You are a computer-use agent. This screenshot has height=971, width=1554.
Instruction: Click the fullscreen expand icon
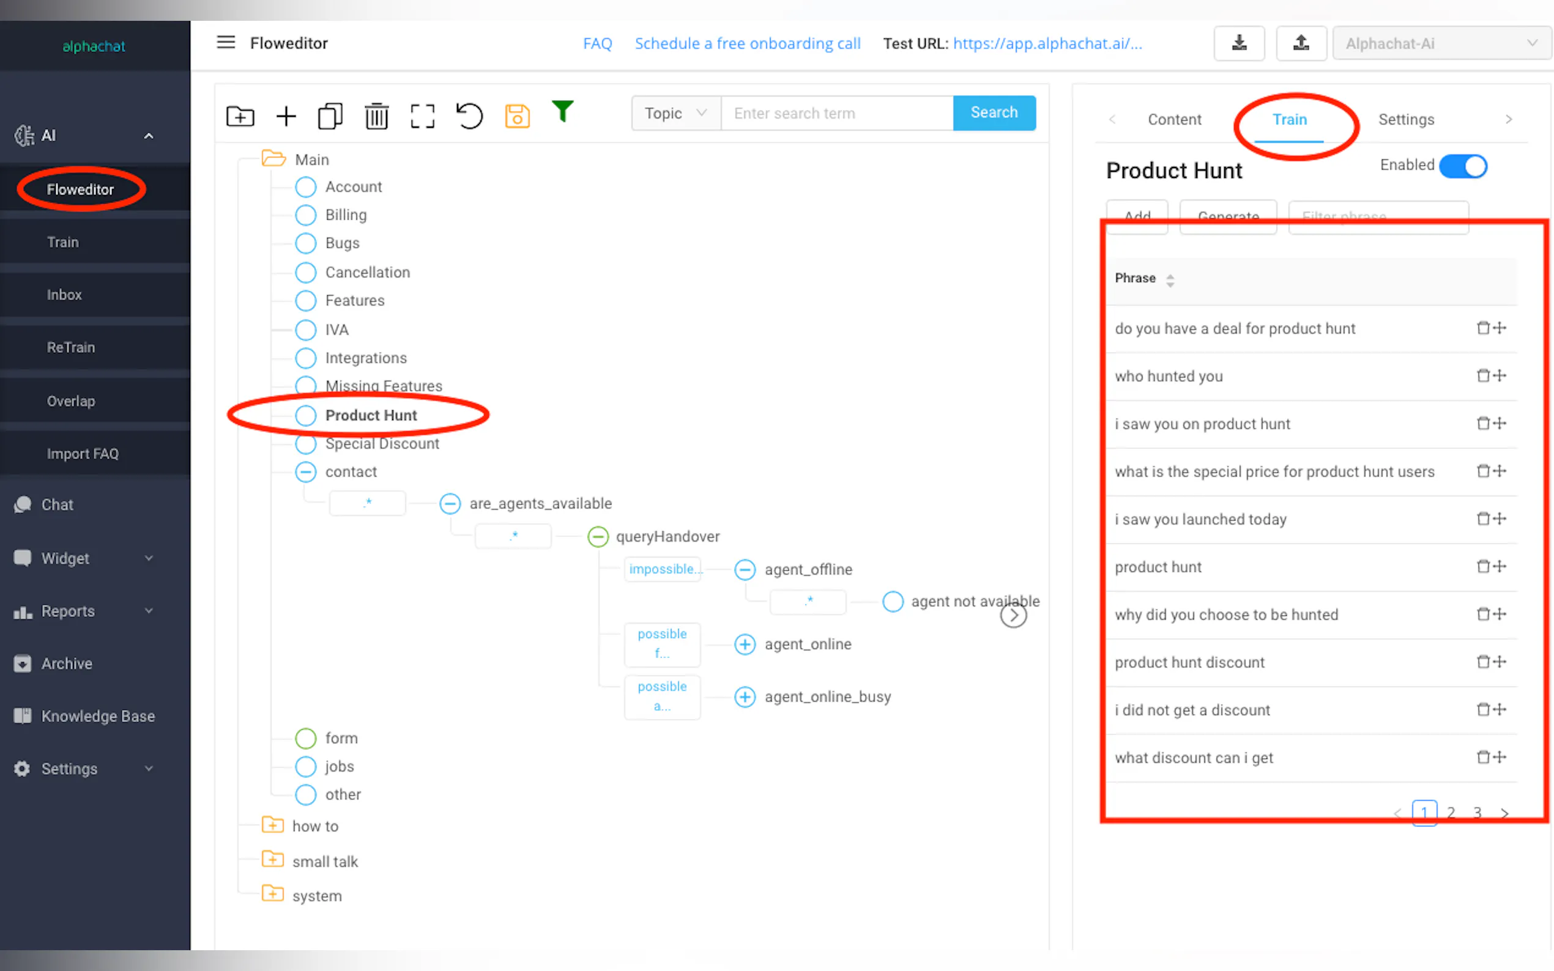(x=422, y=116)
